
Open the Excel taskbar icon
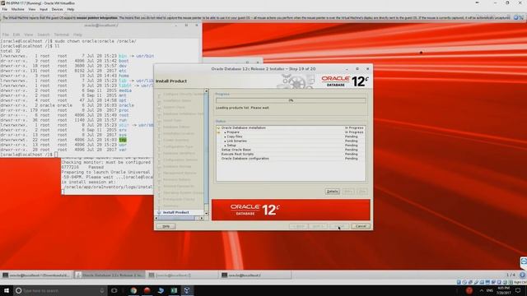(x=174, y=290)
